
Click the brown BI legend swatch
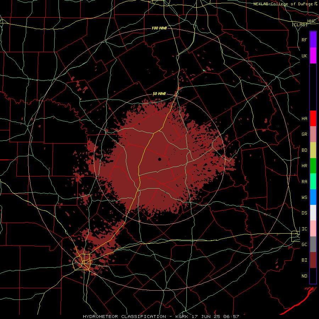coord(313,260)
